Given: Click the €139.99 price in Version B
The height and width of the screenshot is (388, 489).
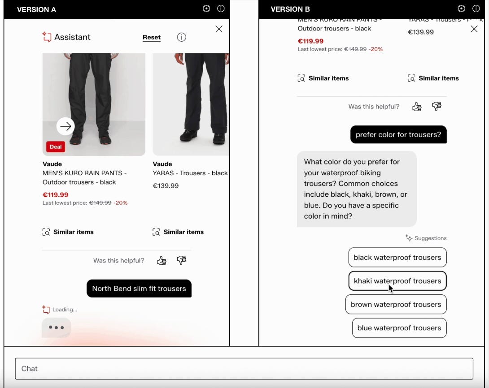Looking at the screenshot, I should pos(421,32).
